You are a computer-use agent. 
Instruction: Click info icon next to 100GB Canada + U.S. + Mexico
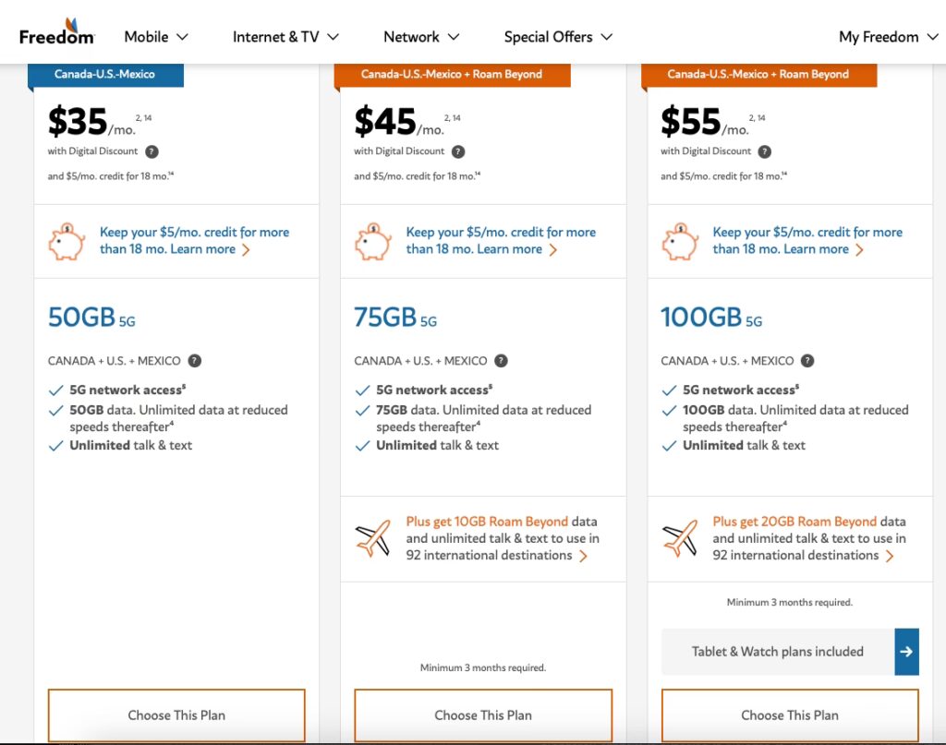click(x=807, y=361)
